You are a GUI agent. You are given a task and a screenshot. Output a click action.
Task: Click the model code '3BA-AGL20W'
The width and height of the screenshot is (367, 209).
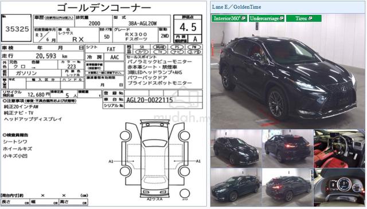(x=142, y=23)
